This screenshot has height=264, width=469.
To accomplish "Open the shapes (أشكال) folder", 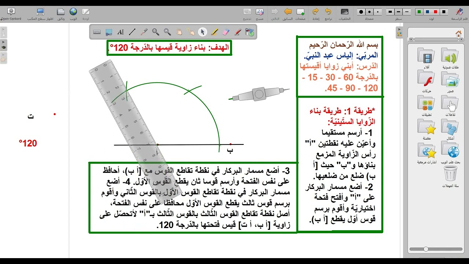I will click(x=450, y=129).
